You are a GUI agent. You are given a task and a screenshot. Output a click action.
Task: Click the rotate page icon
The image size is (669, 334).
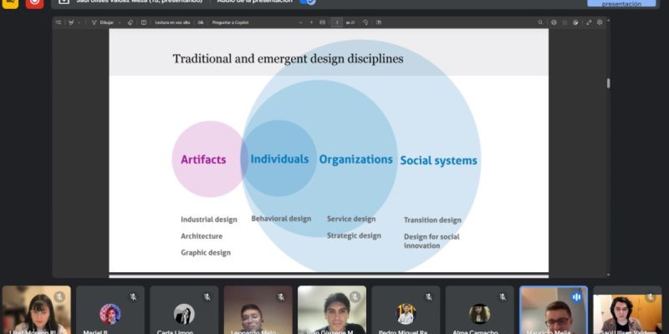(366, 23)
